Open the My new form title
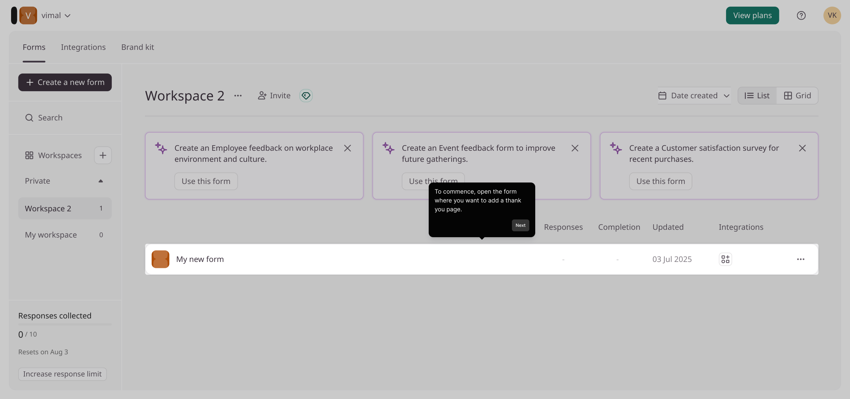850x399 pixels. [200, 259]
